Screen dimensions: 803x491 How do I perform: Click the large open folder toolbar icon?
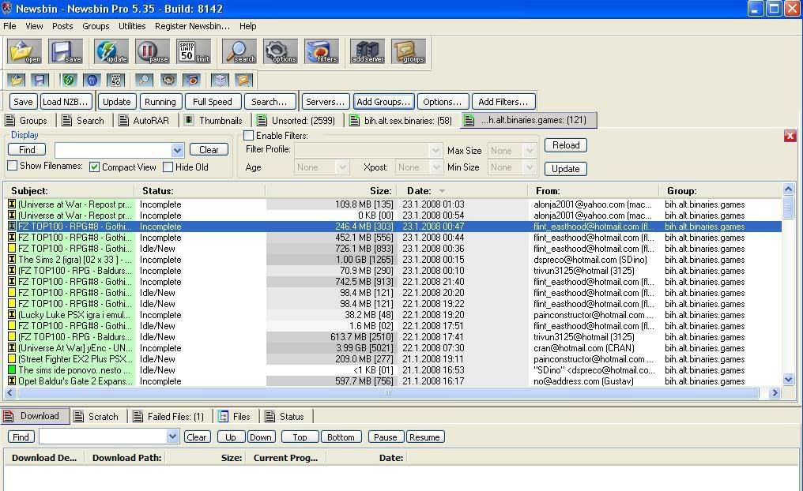[x=24, y=51]
